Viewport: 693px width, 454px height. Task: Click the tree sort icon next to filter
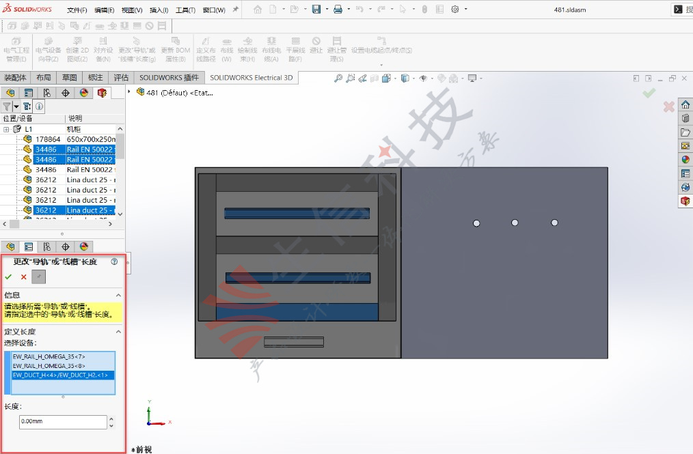27,107
